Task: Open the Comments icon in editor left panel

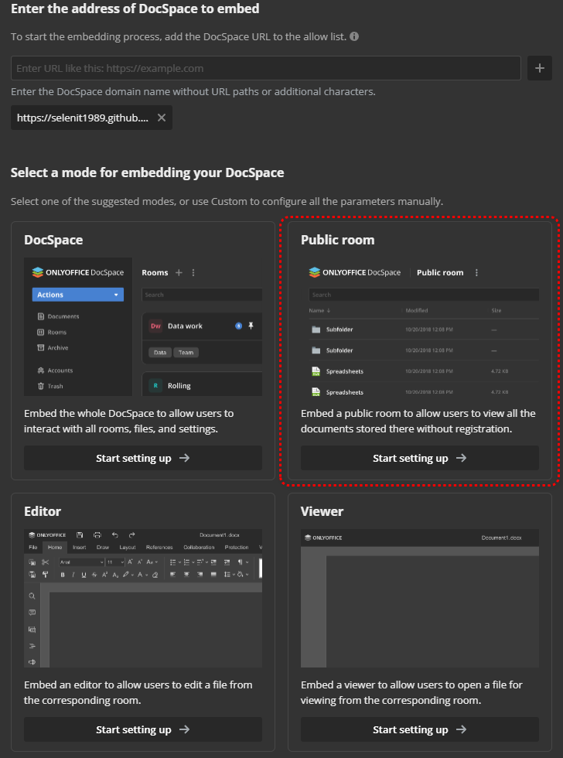Action: point(32,613)
